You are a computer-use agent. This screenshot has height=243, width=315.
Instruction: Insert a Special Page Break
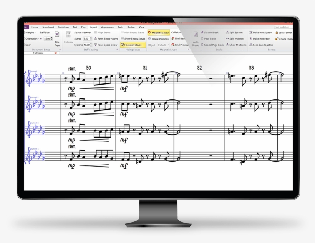[212, 45]
